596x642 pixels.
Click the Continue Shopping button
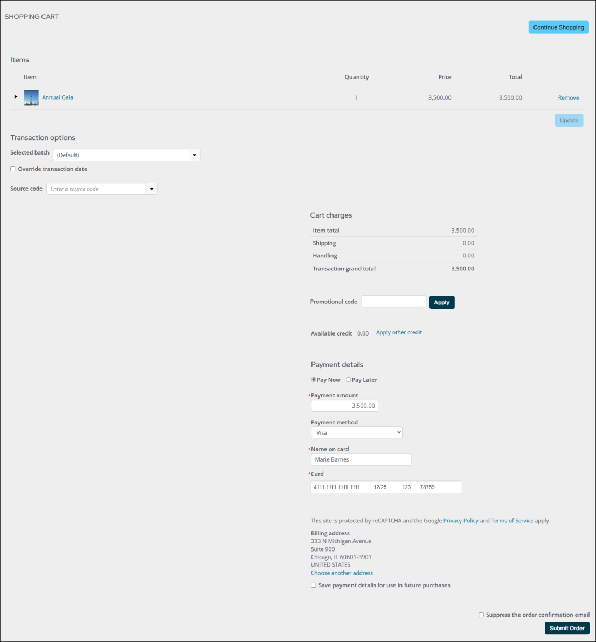[558, 27]
